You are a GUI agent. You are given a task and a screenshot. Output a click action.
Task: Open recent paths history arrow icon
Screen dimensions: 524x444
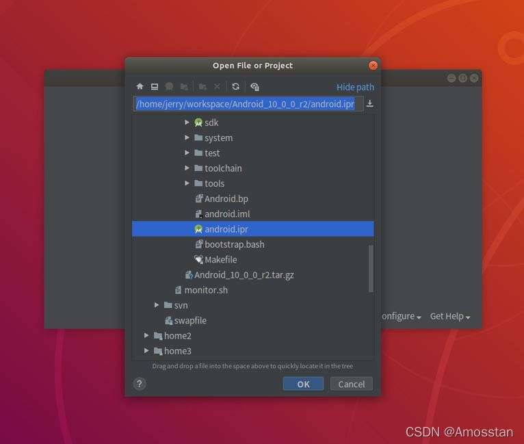tap(369, 103)
